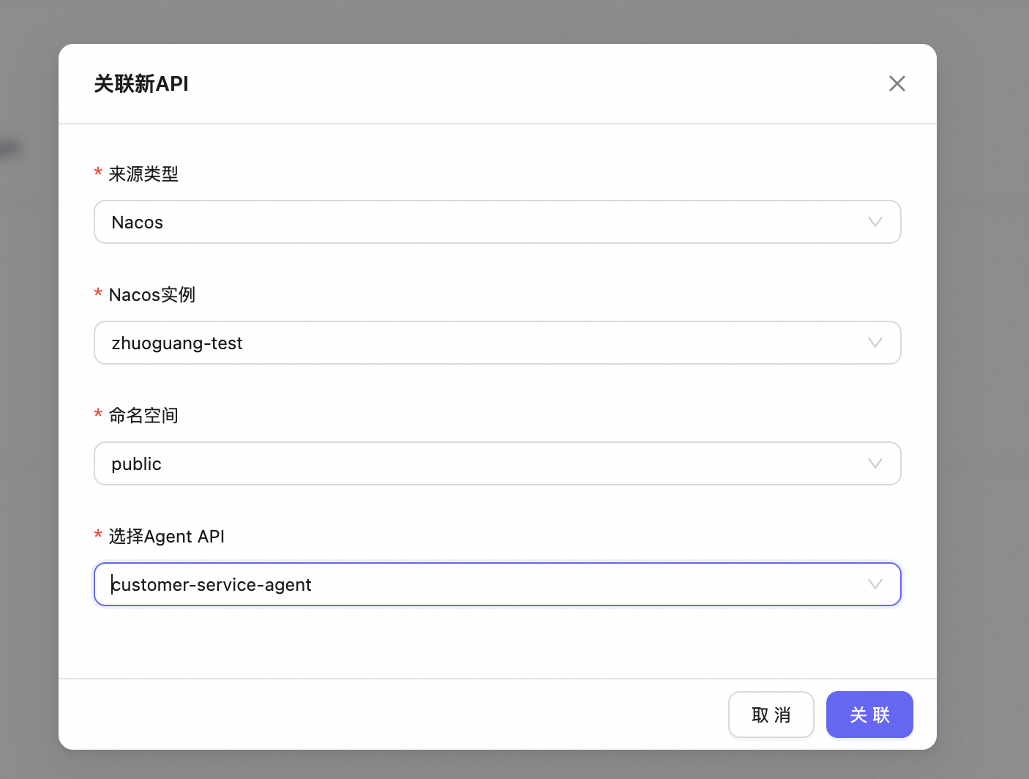Expand the 命名空间 dropdown showing public
Image resolution: width=1029 pixels, height=779 pixels.
coord(483,463)
